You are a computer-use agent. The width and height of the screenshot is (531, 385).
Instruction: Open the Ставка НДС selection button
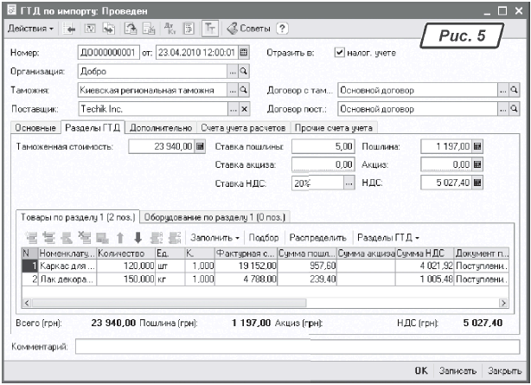(349, 183)
